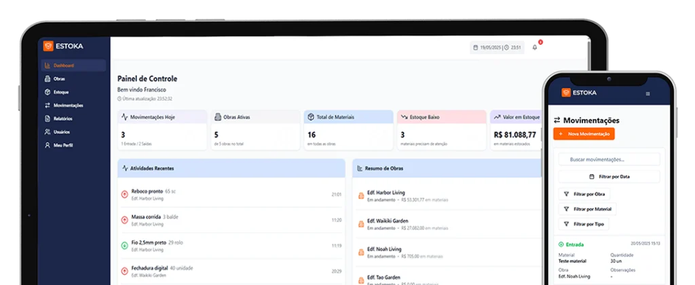This screenshot has height=285, width=695.
Task: Click the Movimentações arrows icon in sidebar
Action: point(47,106)
